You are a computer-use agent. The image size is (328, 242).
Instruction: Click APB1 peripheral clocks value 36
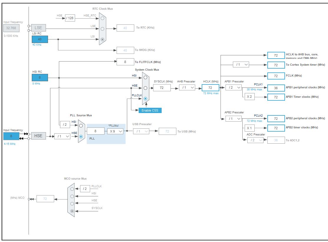click(x=276, y=88)
